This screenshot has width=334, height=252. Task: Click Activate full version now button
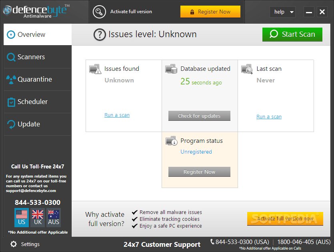[x=285, y=218]
